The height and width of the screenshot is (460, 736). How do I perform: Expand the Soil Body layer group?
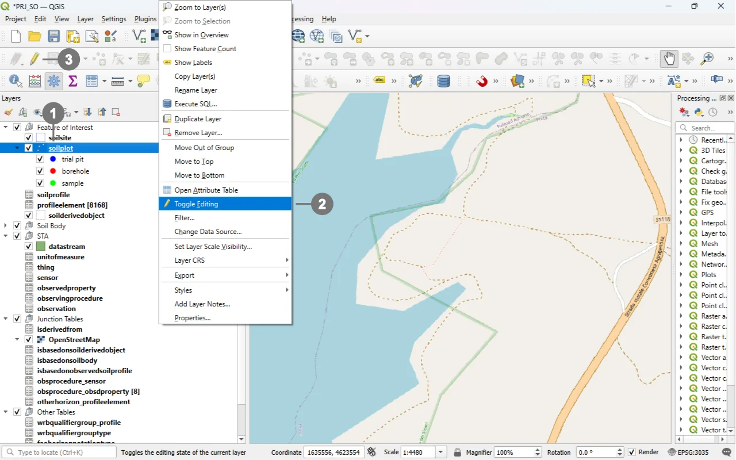[x=6, y=226]
